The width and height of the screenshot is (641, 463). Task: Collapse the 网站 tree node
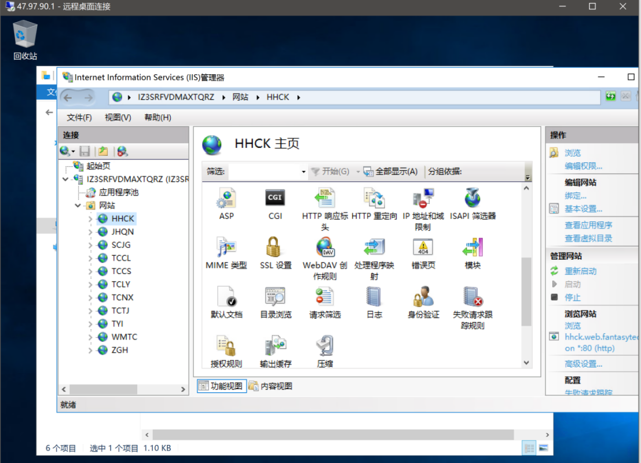click(x=78, y=206)
